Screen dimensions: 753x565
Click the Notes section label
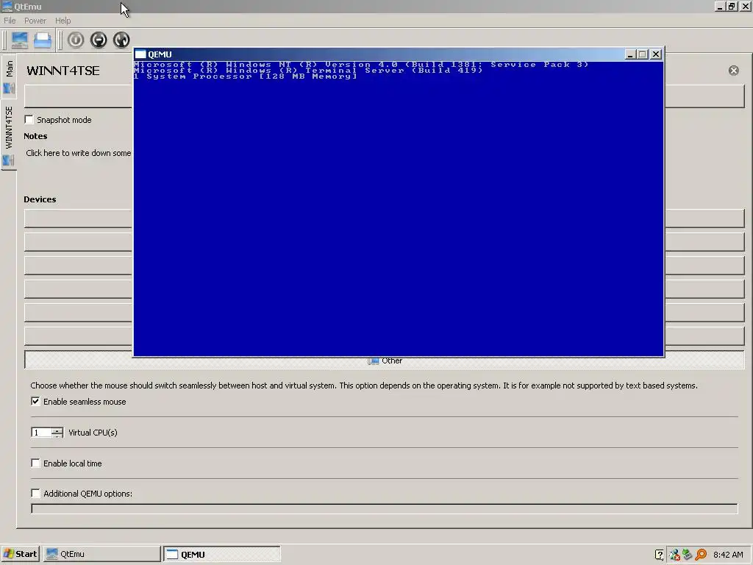(35, 136)
